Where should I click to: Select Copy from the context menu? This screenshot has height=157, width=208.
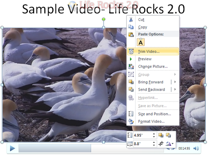pyautogui.click(x=153, y=27)
